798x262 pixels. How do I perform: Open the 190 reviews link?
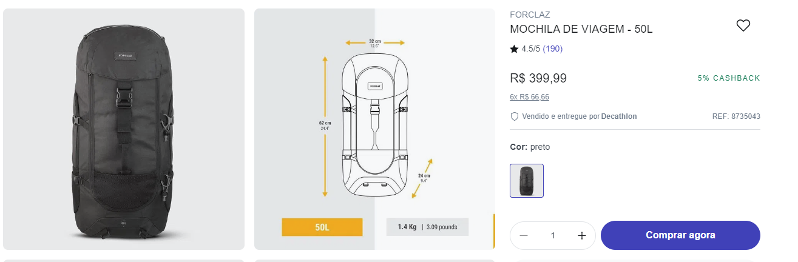pyautogui.click(x=552, y=49)
